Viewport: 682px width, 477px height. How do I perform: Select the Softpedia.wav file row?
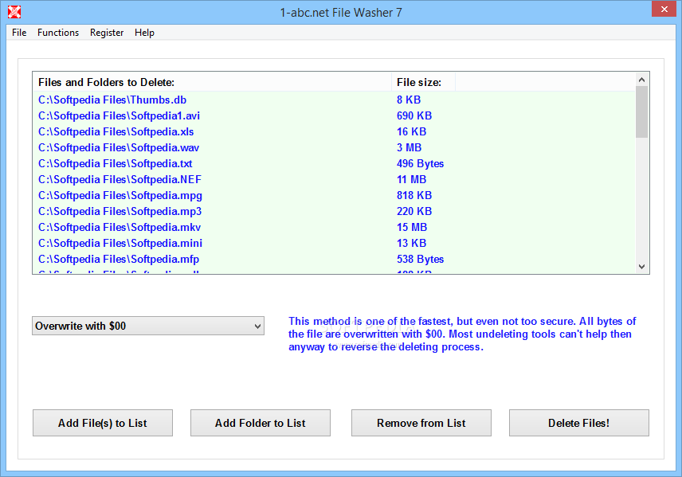tap(334, 147)
